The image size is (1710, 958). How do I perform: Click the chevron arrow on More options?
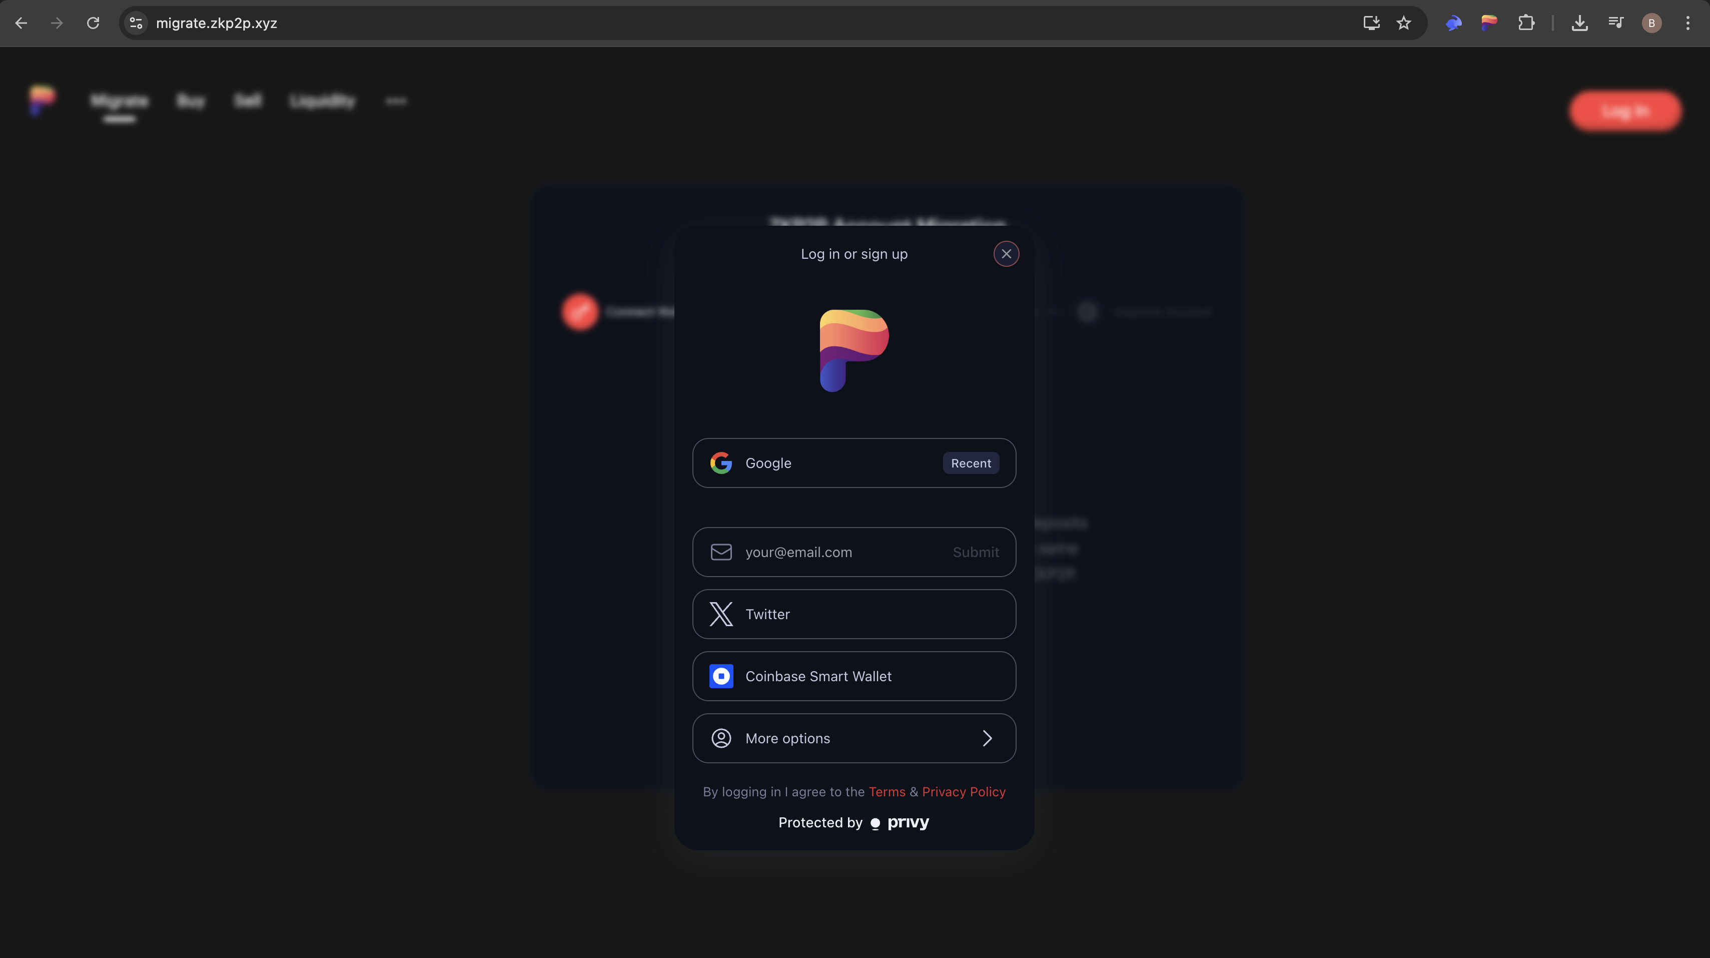click(987, 738)
